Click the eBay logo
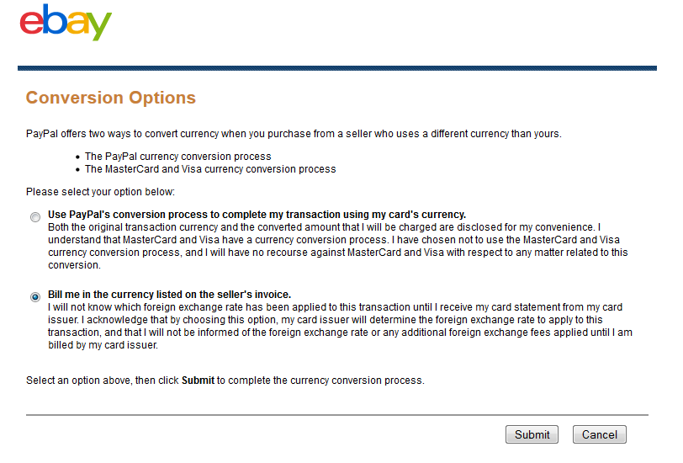Screen dimensions: 683x463 coord(66,23)
